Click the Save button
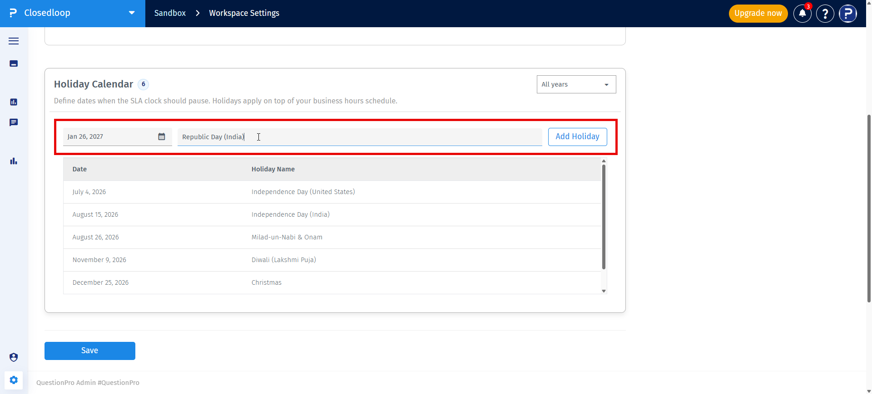The width and height of the screenshot is (872, 394). pos(90,350)
